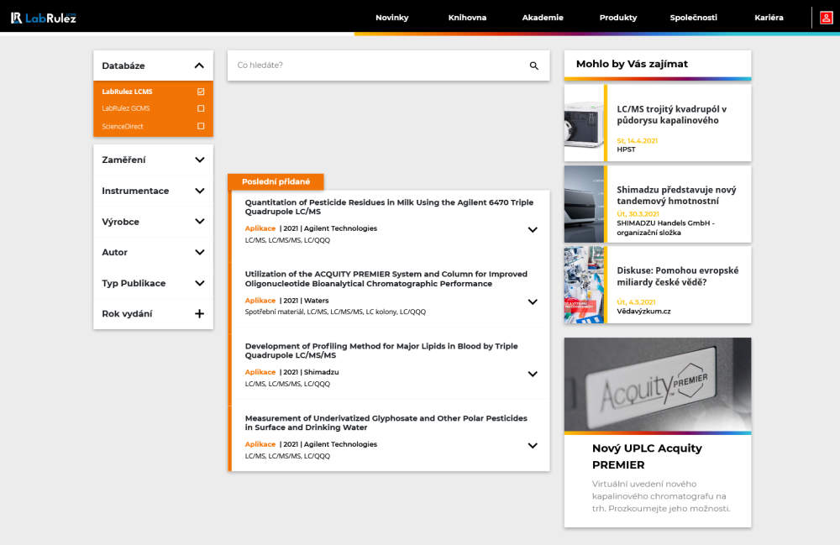Expand details of Pesticide Residues in Milk entry

tap(533, 229)
